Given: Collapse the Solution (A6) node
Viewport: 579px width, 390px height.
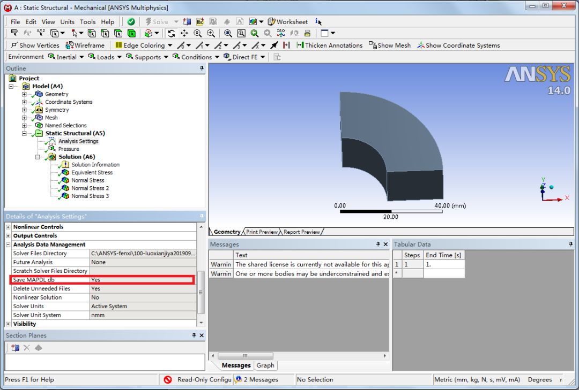Looking at the screenshot, I should click(38, 157).
